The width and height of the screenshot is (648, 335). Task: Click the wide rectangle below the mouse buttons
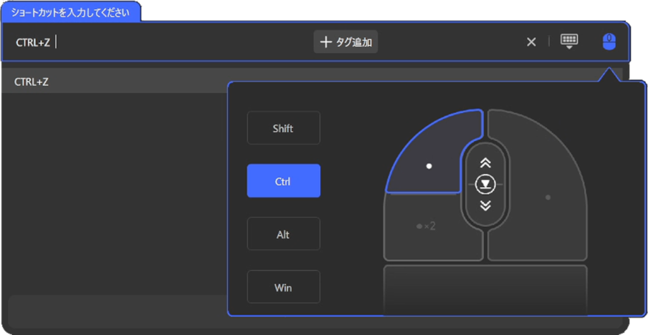tap(485, 288)
